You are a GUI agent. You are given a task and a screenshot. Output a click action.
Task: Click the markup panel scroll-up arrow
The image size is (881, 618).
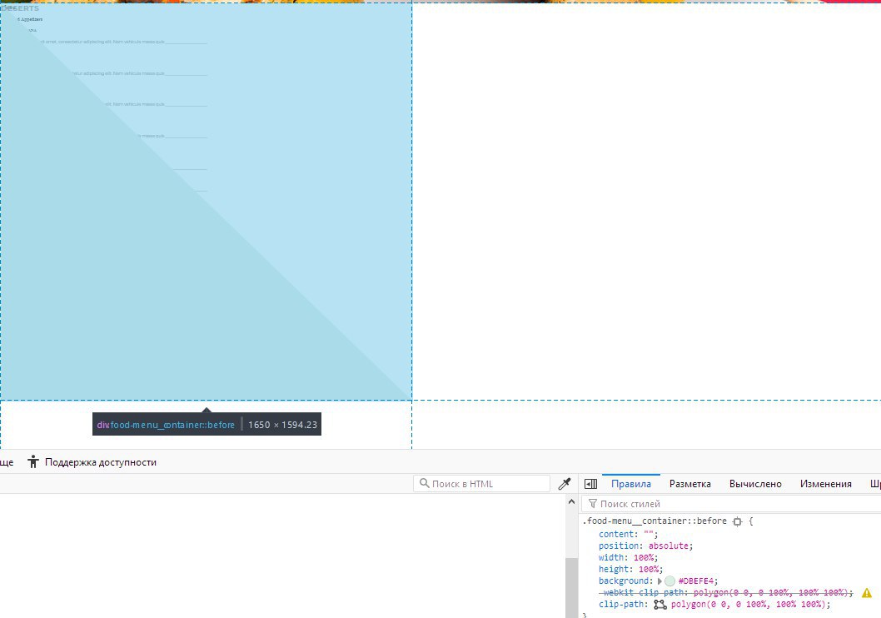tap(571, 501)
